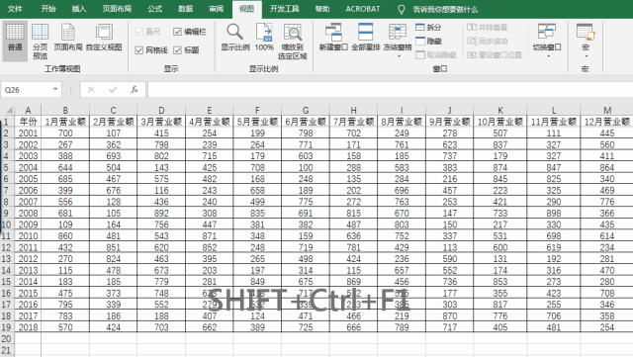Click the Hide (隐藏) window button
This screenshot has width=633, height=357.
428,41
